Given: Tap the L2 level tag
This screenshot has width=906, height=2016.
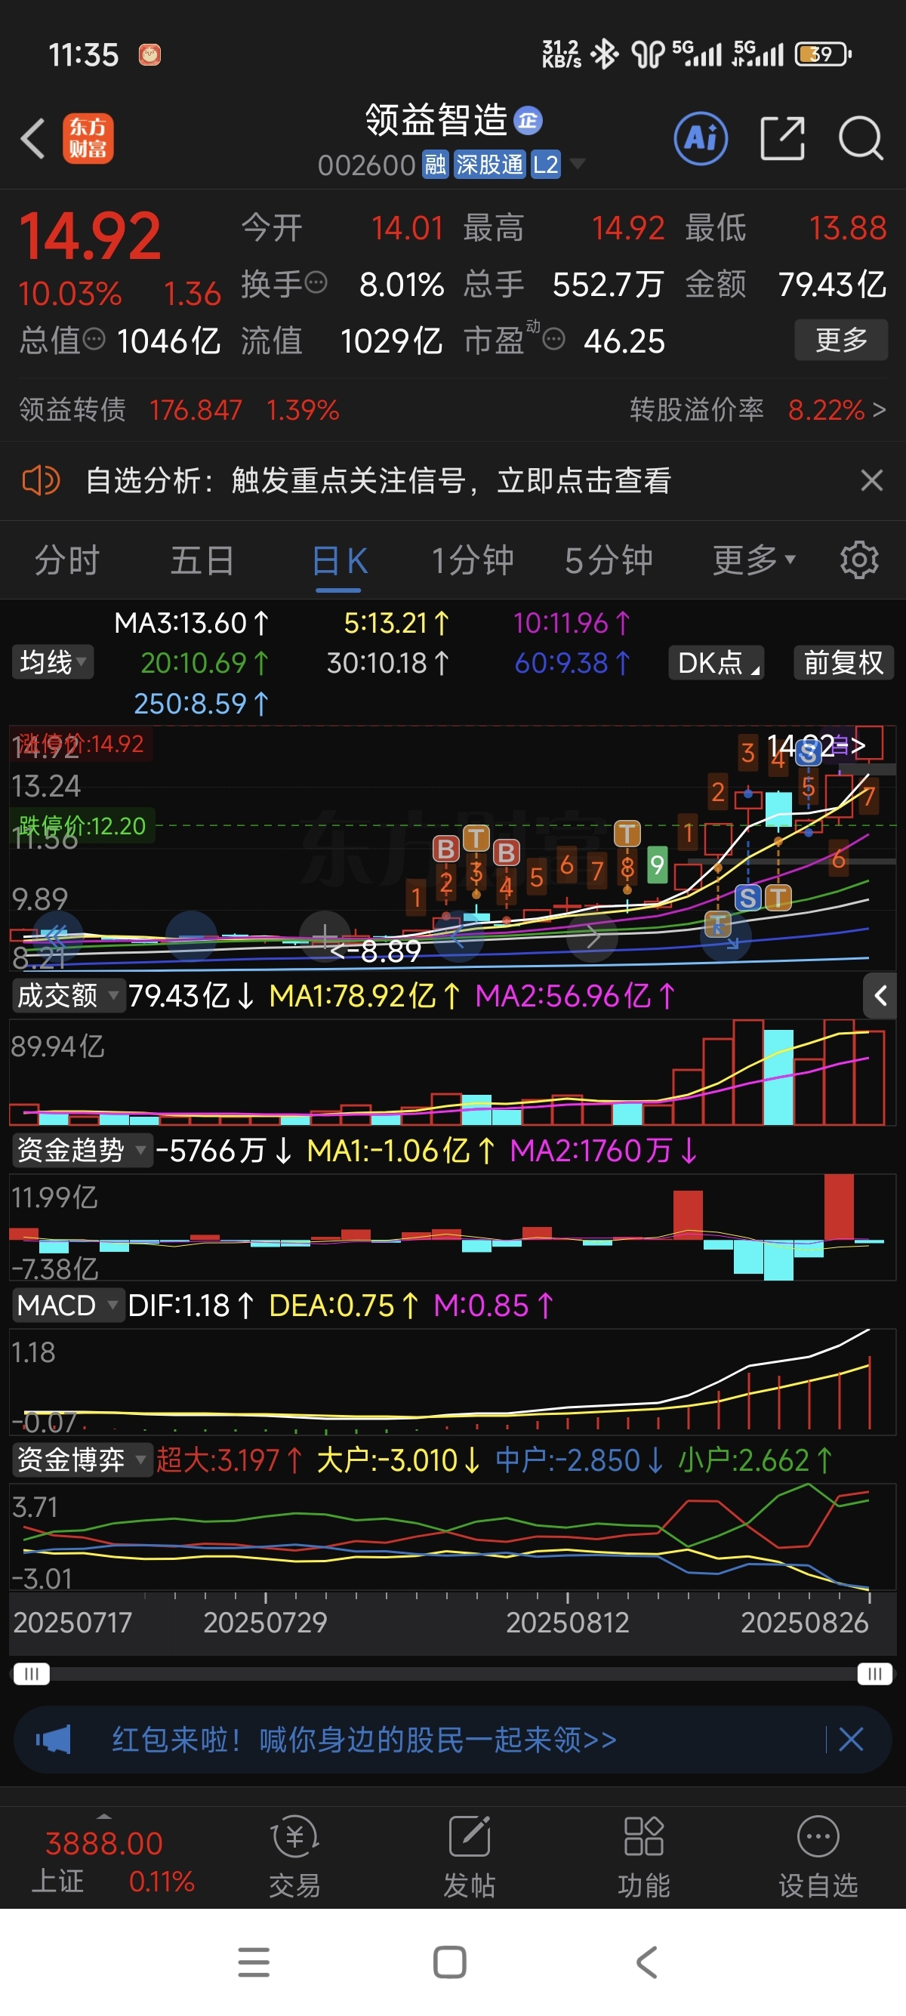Looking at the screenshot, I should point(545,165).
